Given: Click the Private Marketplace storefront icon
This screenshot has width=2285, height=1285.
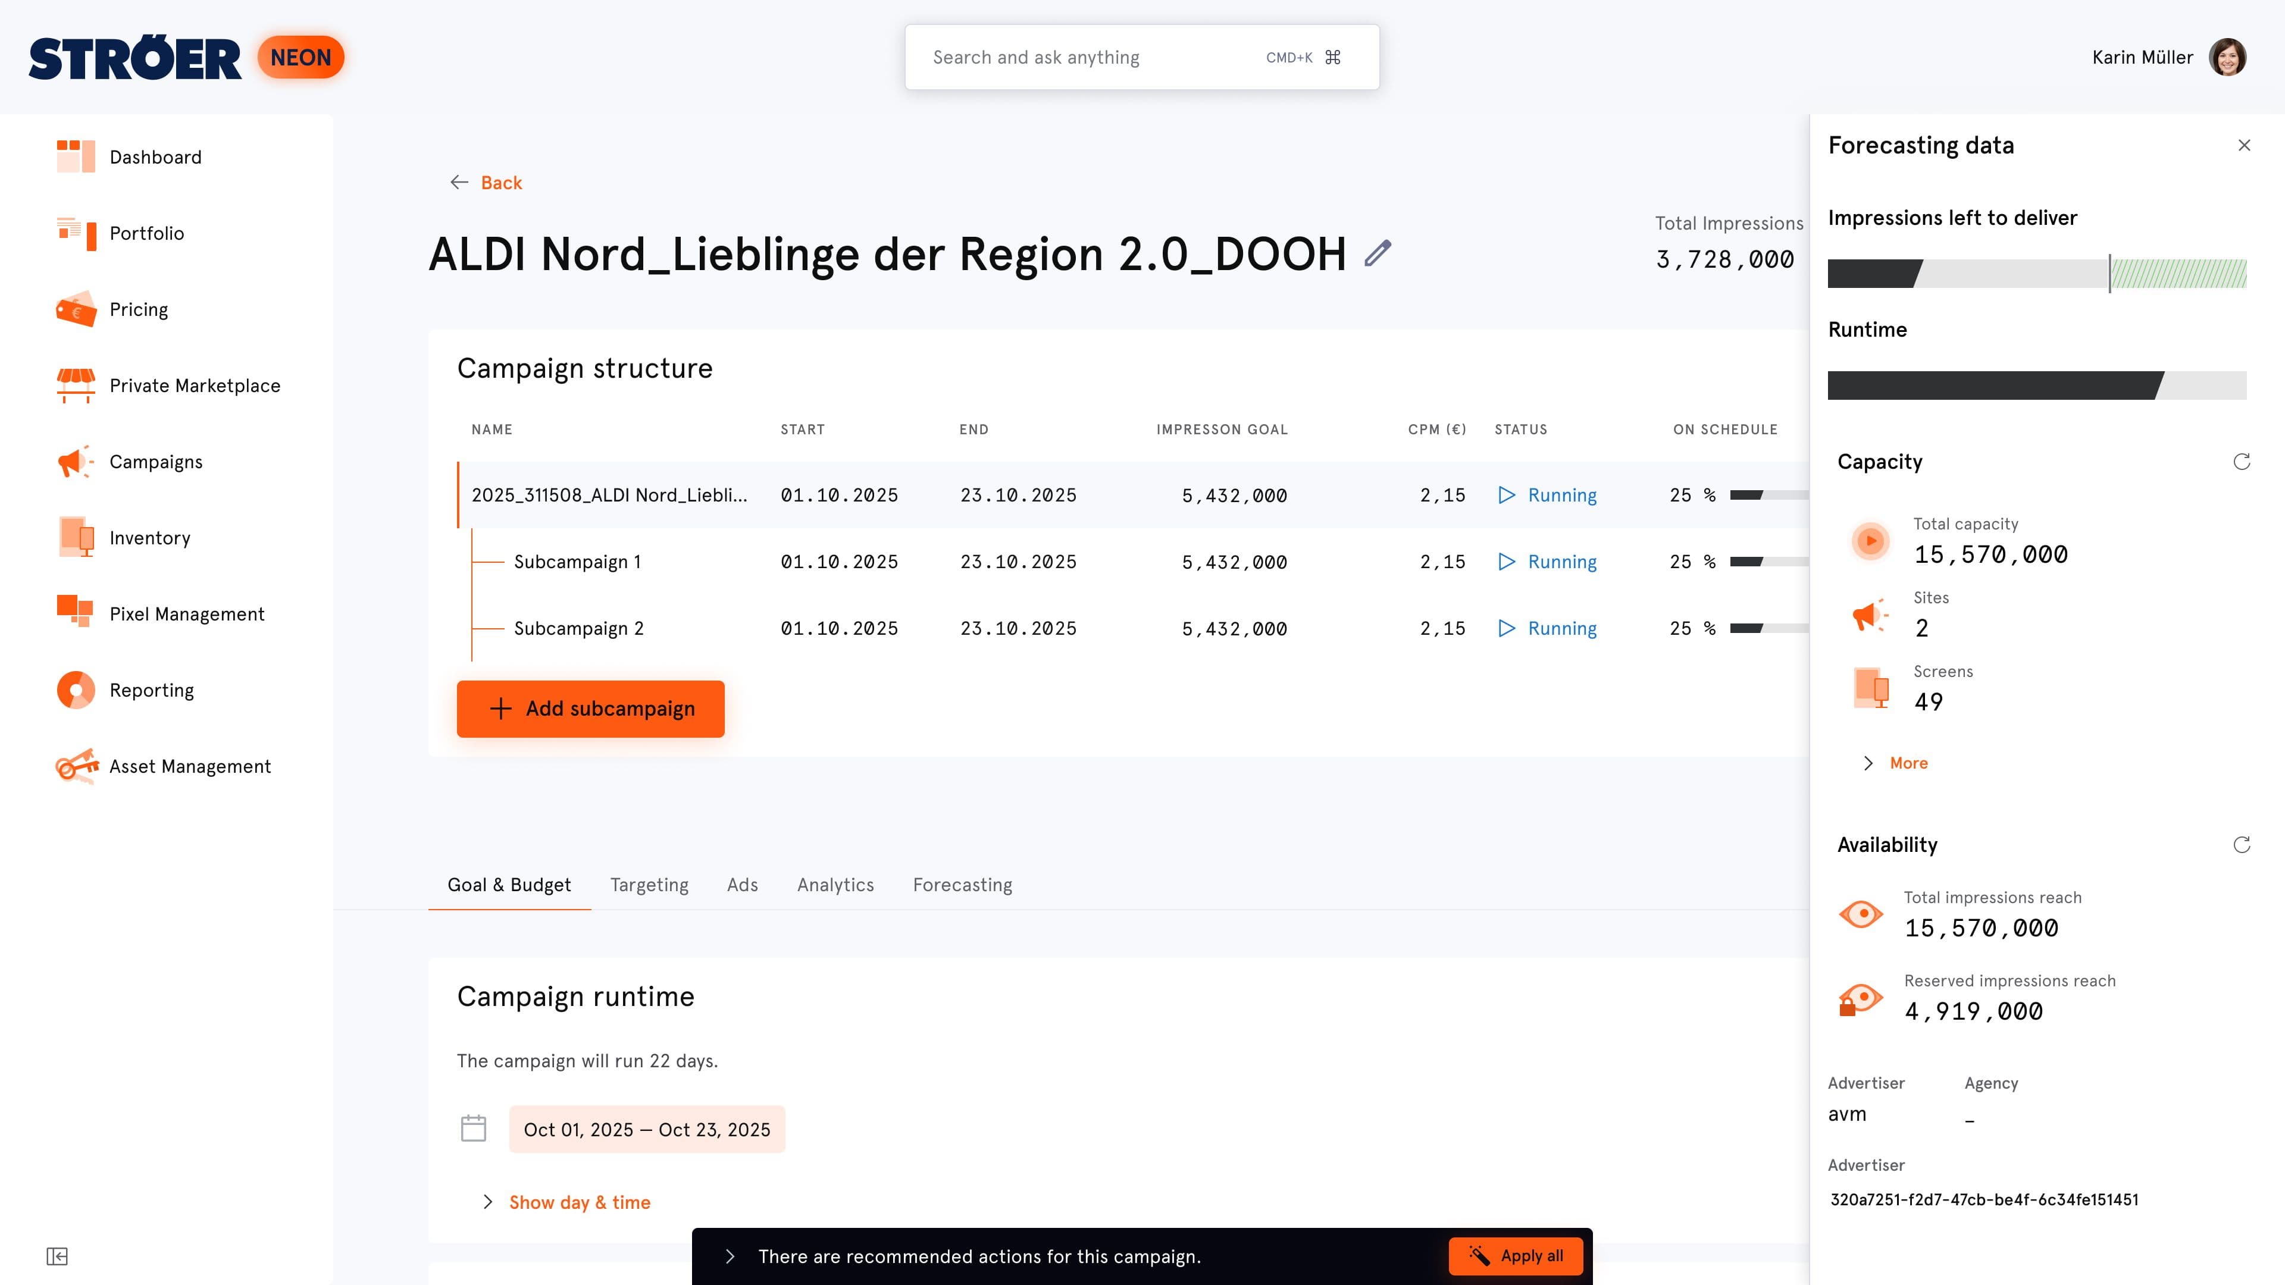Looking at the screenshot, I should (76, 385).
